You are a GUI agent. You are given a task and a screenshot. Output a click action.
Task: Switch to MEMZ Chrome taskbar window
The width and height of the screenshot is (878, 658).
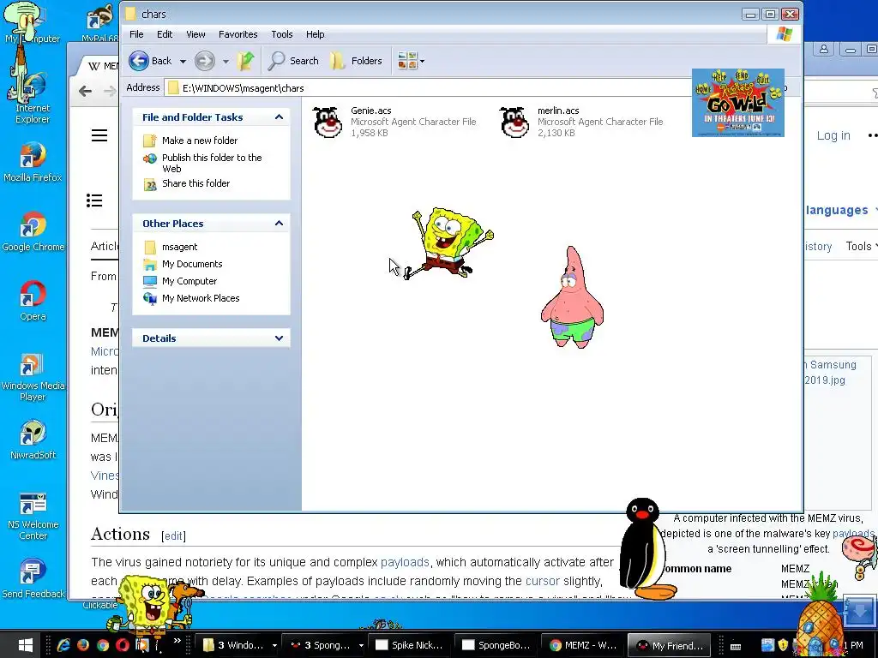click(x=583, y=645)
